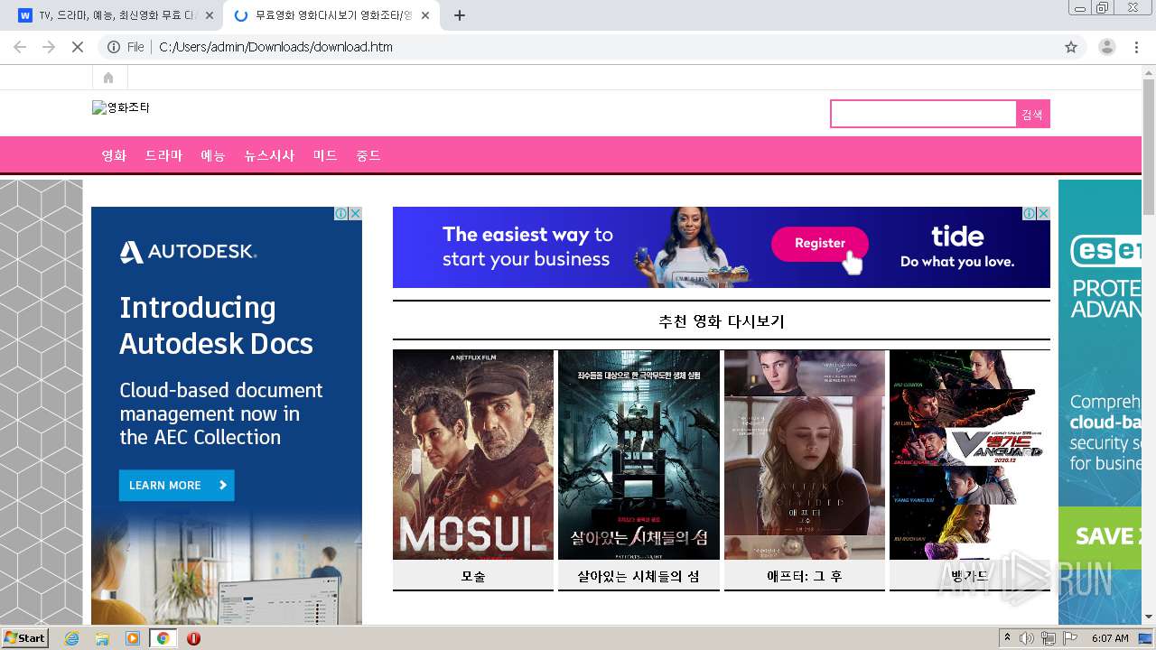Image resolution: width=1156 pixels, height=650 pixels.
Task: Show hidden system tray icons
Action: (x=1008, y=638)
